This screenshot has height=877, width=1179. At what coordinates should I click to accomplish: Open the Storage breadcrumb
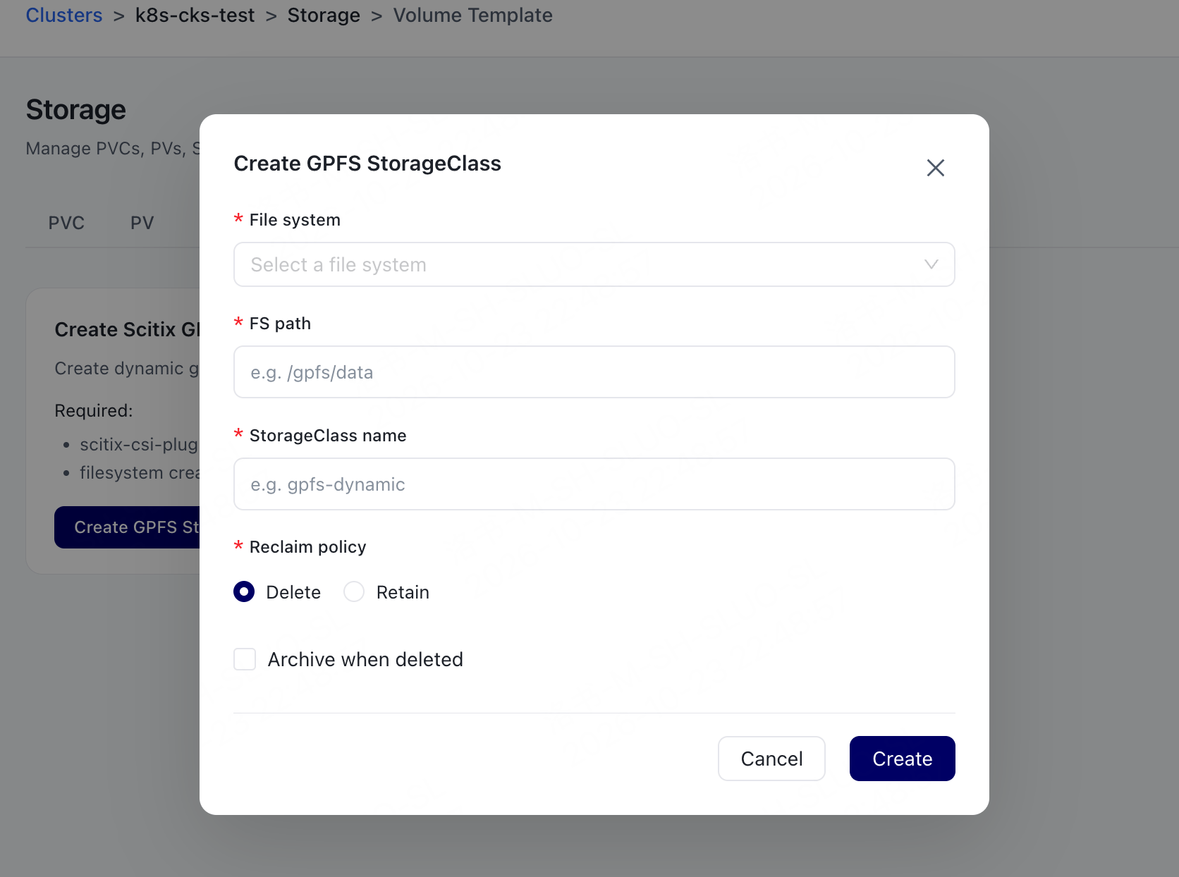[324, 16]
